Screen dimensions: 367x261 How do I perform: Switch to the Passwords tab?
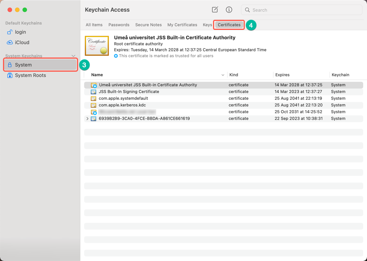click(x=119, y=25)
